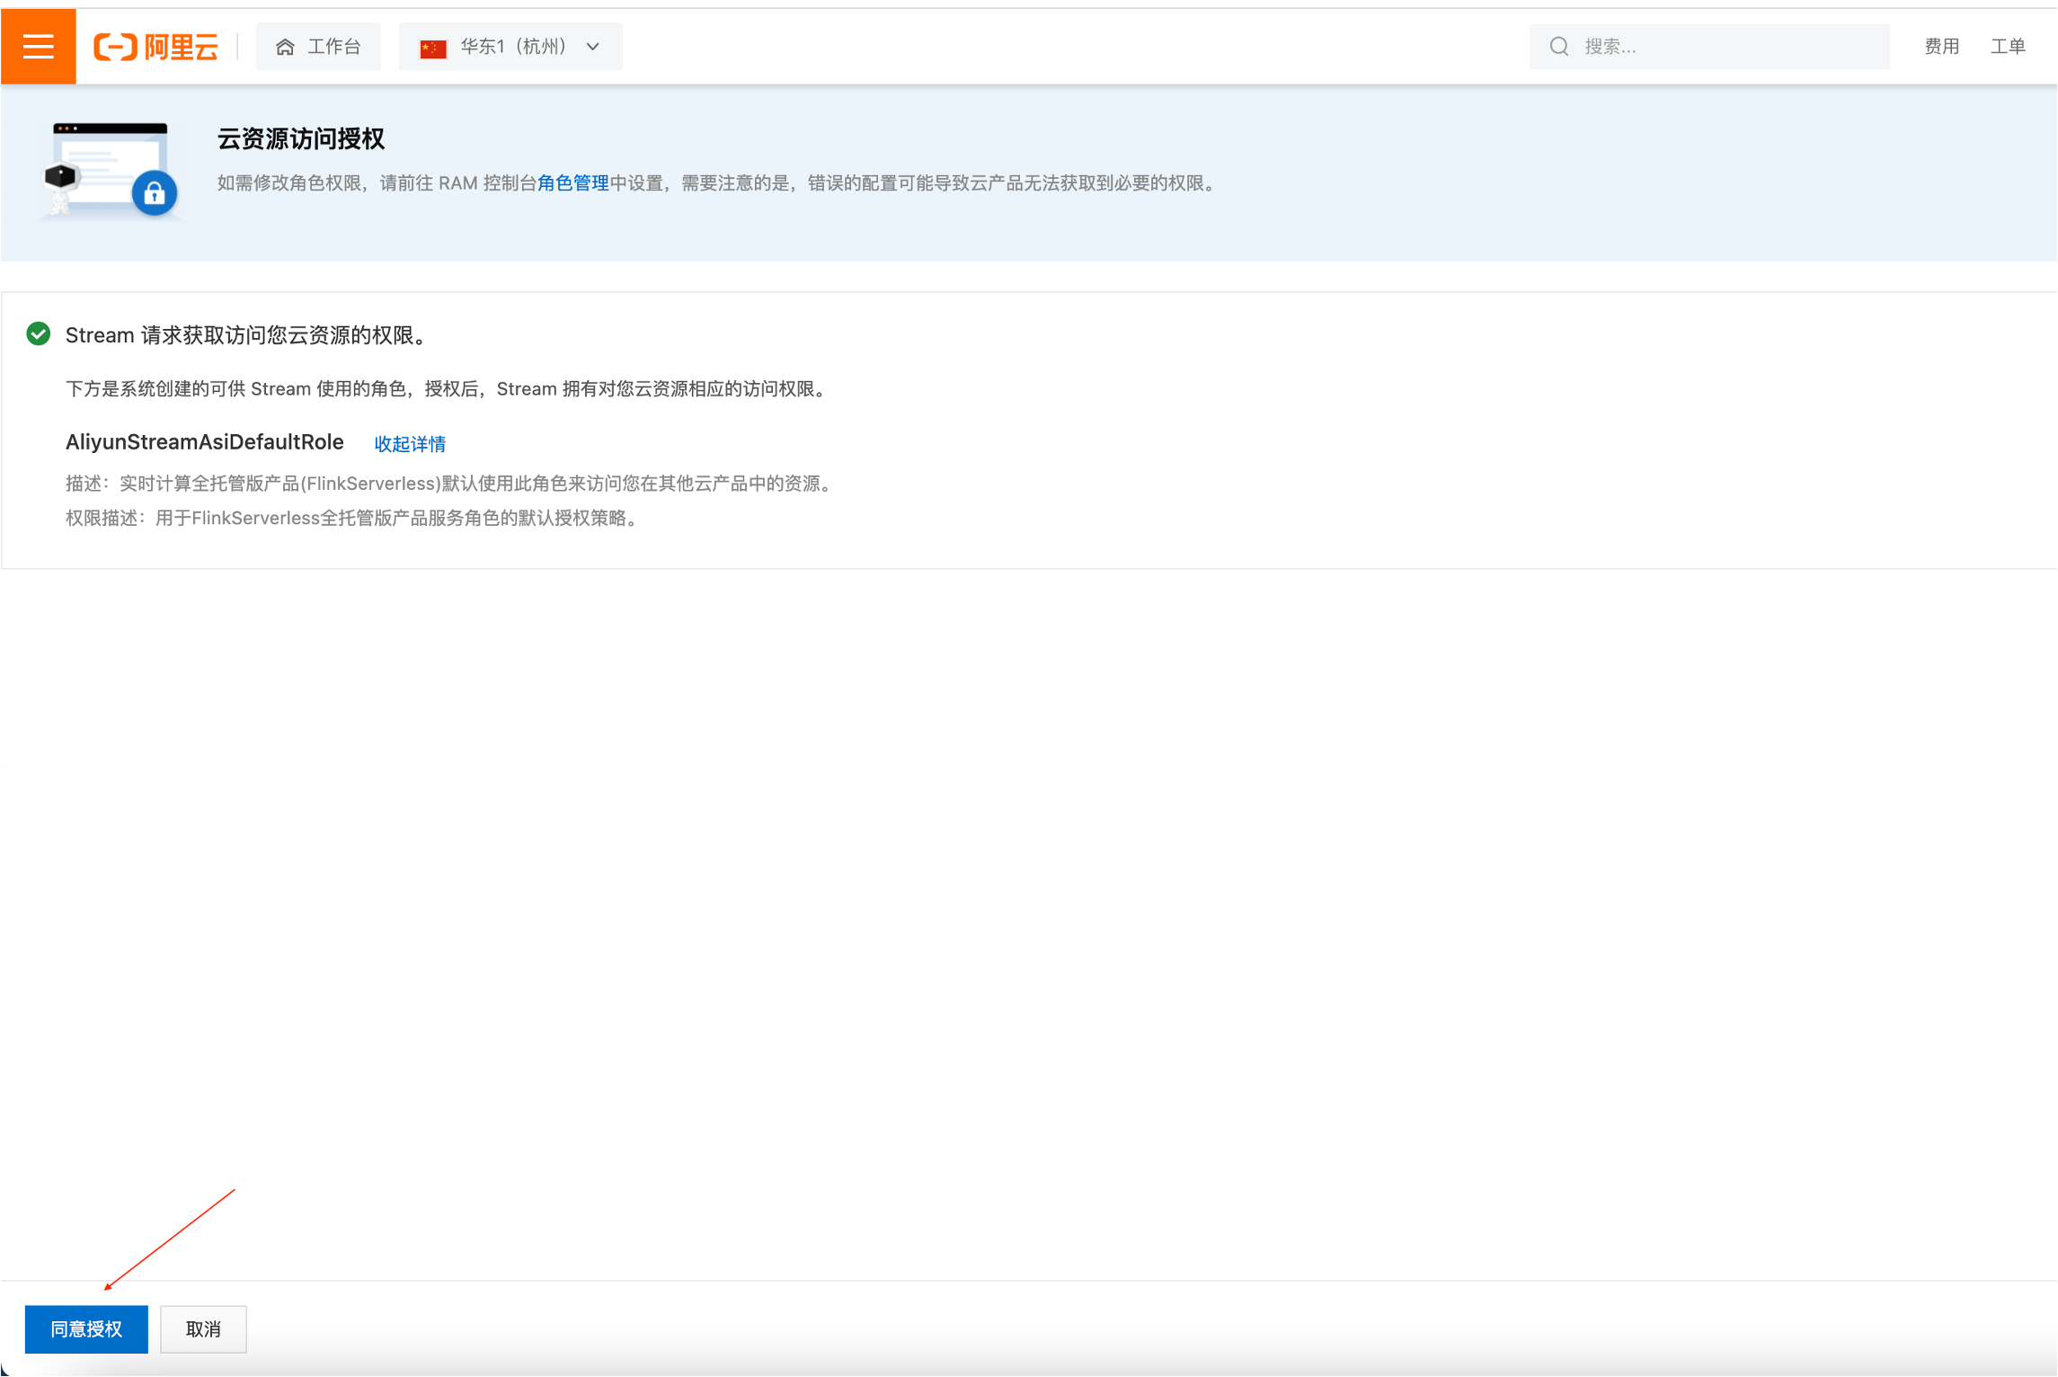Click the China flag region icon
The height and width of the screenshot is (1377, 2058).
433,48
